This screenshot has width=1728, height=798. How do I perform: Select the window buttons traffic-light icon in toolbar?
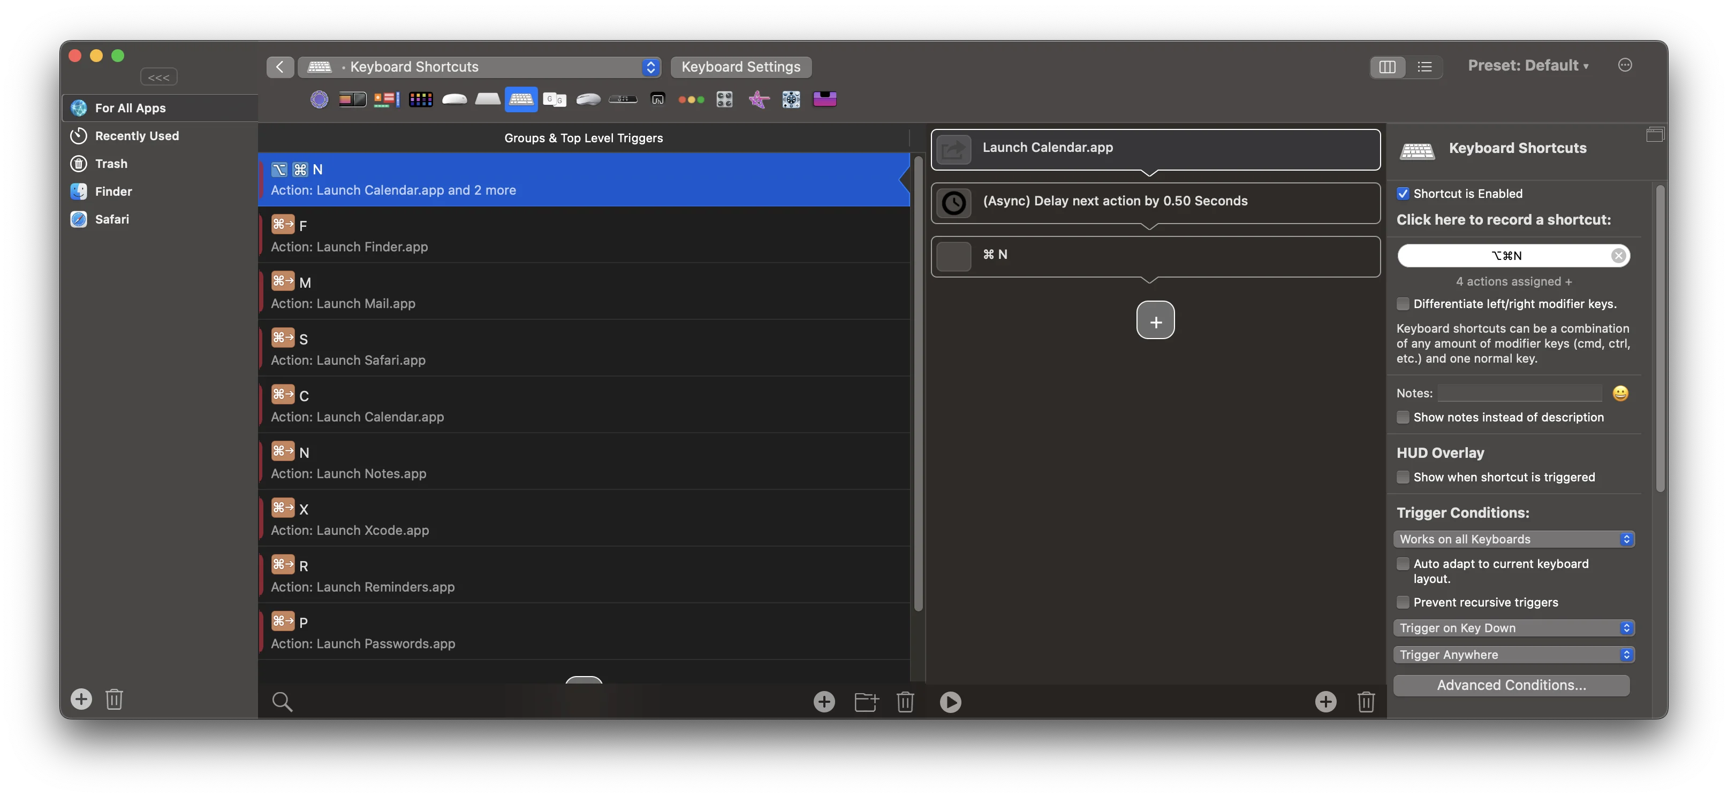(x=691, y=100)
